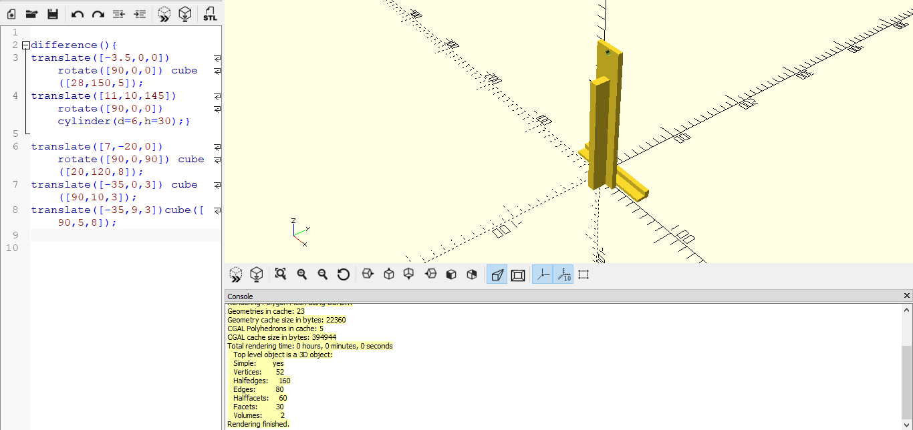Click Render icon in the editor toolbar
913x430 pixels.
coord(186,14)
